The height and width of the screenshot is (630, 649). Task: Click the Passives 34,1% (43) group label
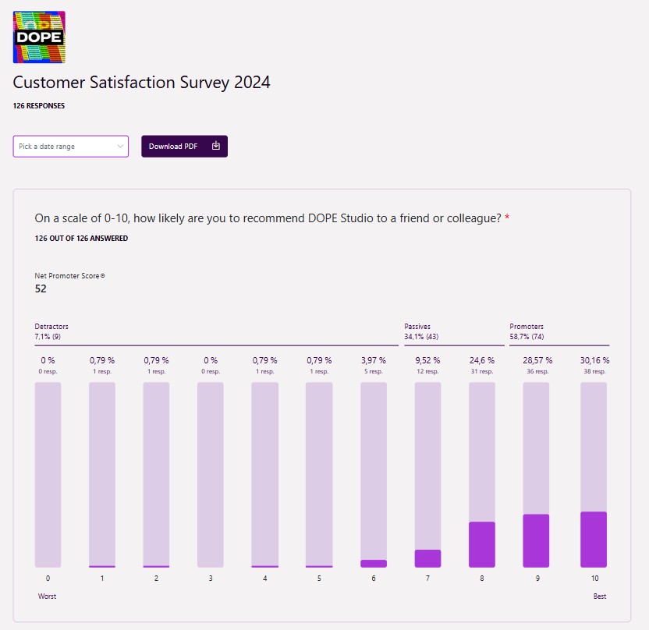point(421,331)
